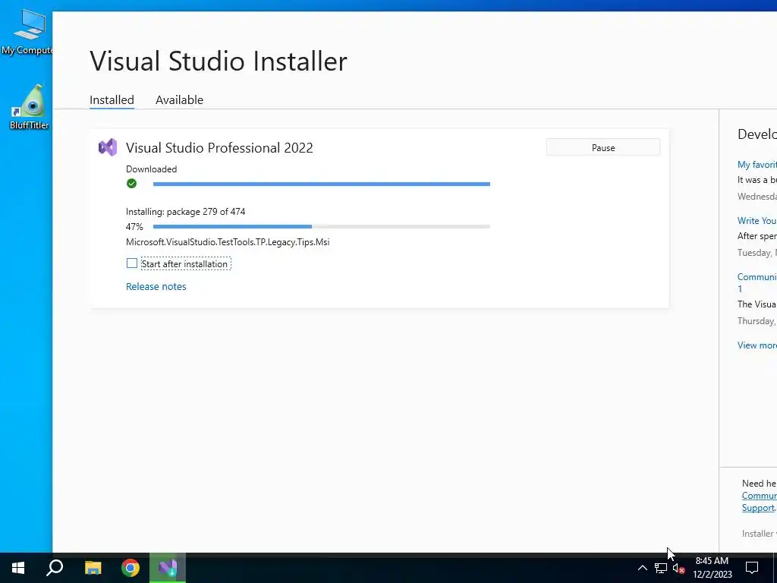Open the Release notes link

(x=156, y=286)
